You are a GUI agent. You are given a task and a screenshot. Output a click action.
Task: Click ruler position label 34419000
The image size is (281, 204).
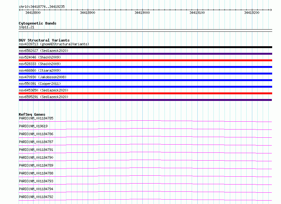142,13
